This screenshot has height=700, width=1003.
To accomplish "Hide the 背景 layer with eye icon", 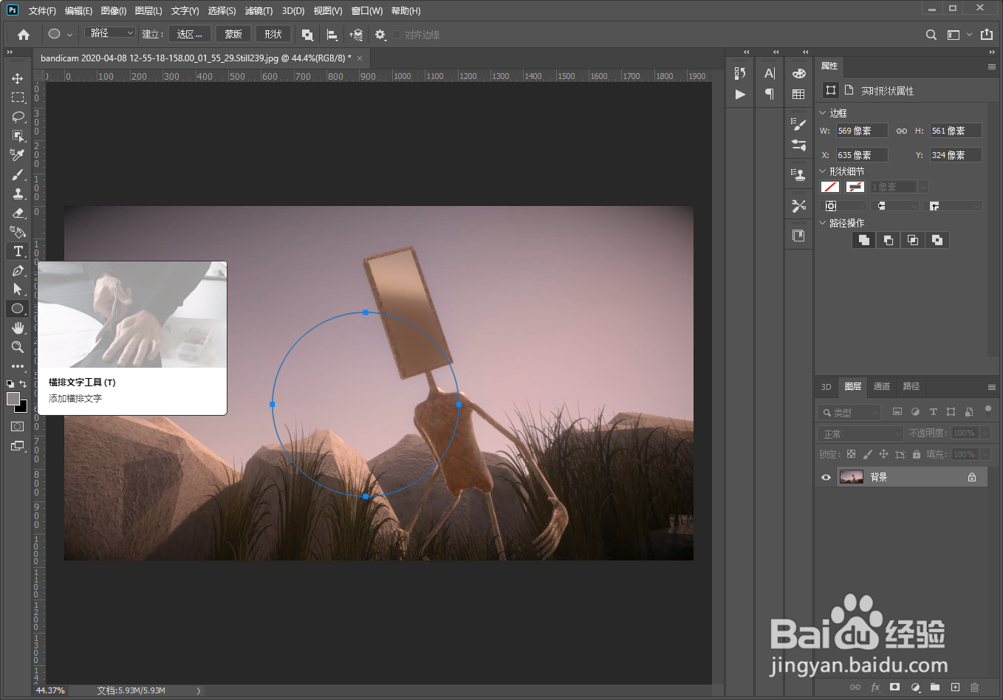I will [826, 477].
